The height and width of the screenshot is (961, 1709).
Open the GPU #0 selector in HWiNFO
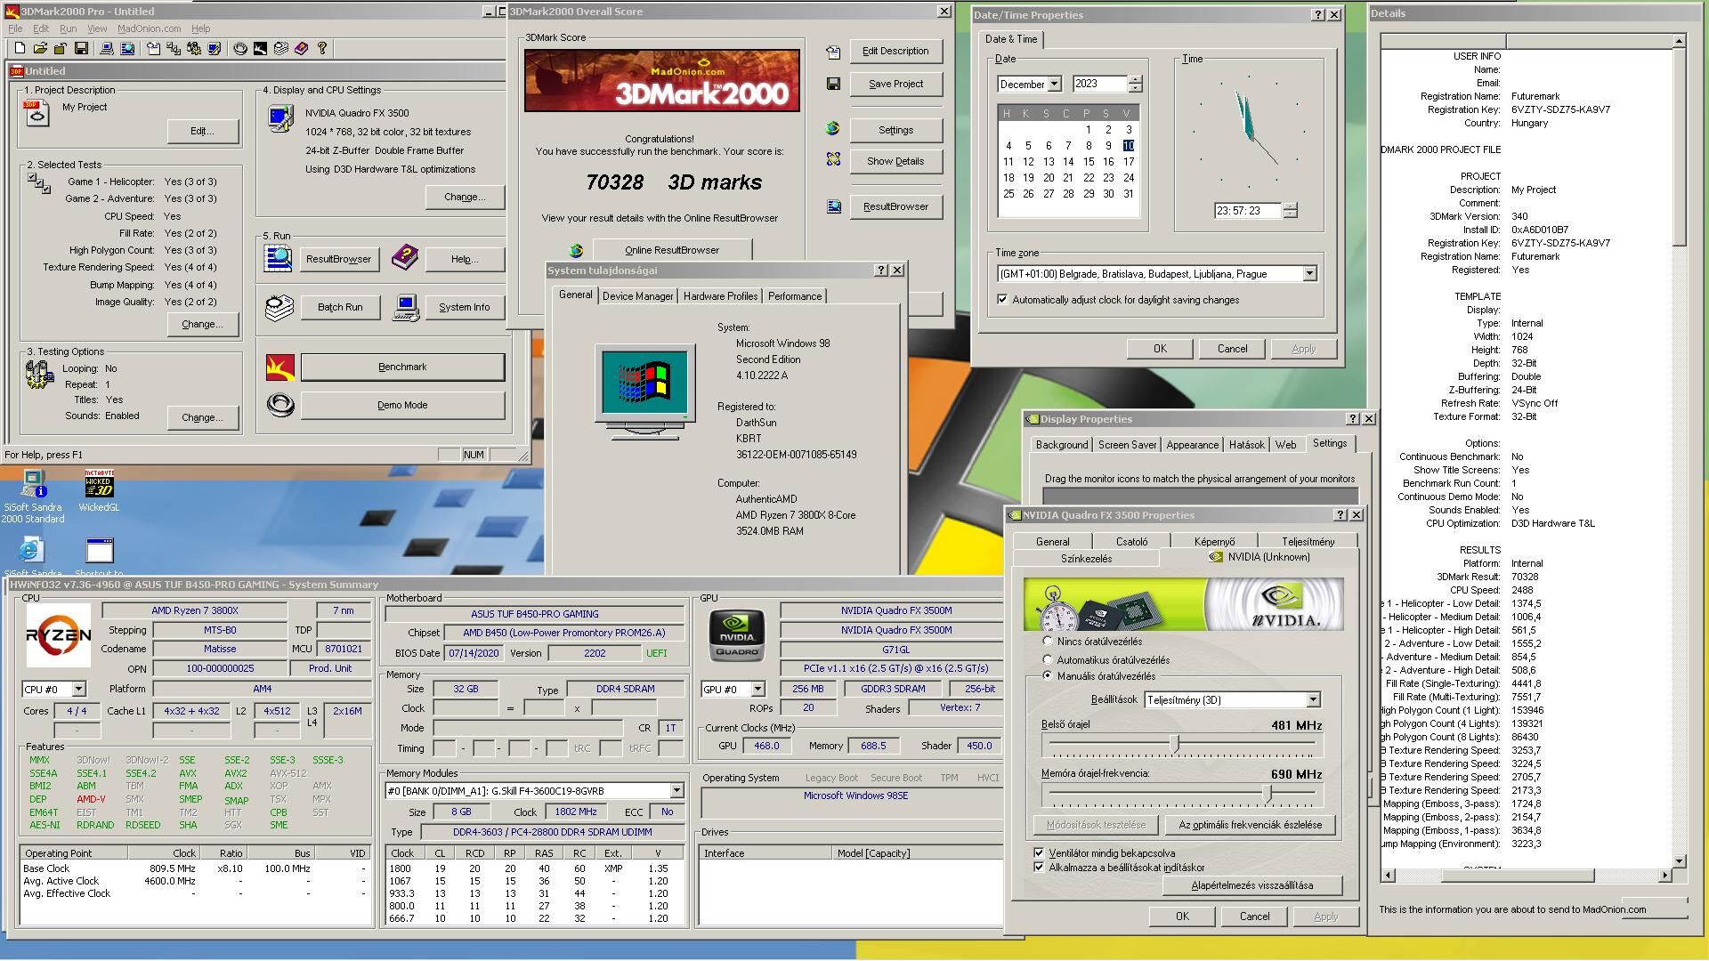pos(757,689)
